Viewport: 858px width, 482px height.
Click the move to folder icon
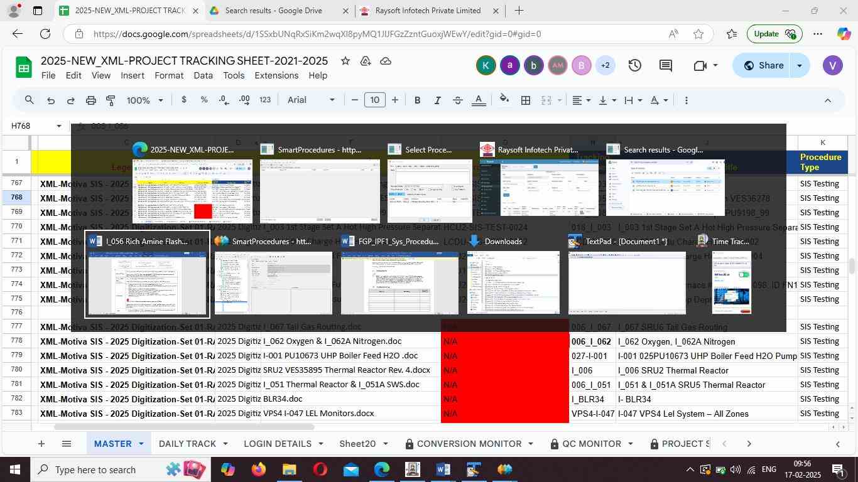366,61
